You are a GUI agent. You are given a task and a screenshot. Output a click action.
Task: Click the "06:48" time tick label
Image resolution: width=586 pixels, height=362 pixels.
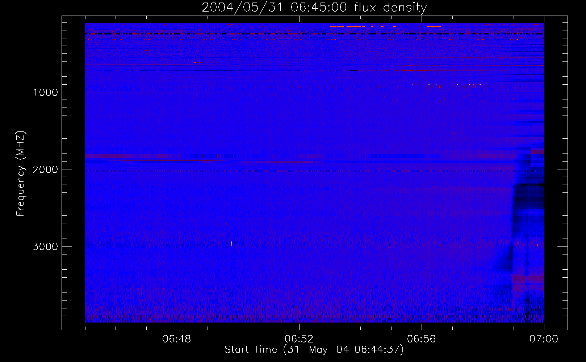coord(177,339)
